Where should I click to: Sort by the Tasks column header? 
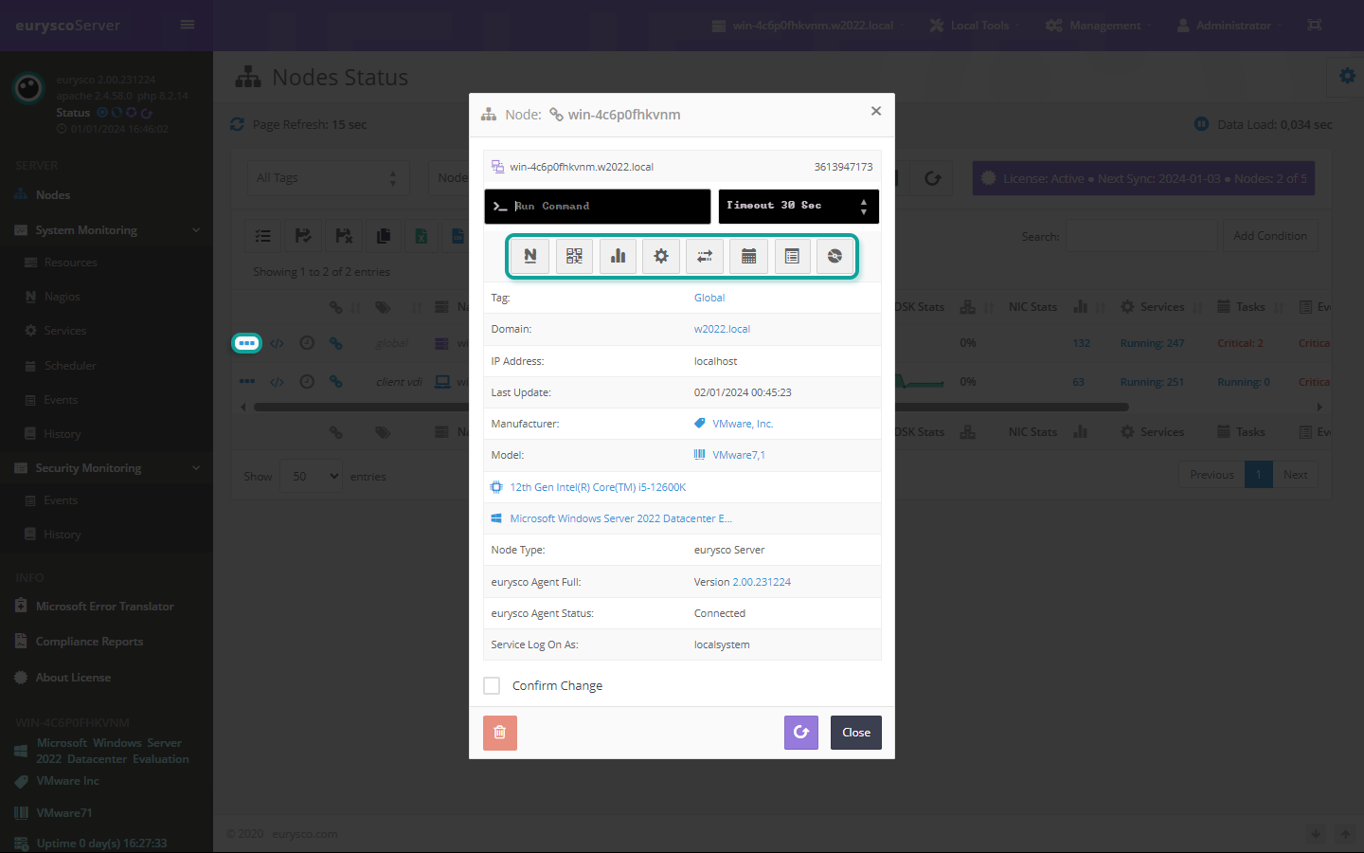1250,307
